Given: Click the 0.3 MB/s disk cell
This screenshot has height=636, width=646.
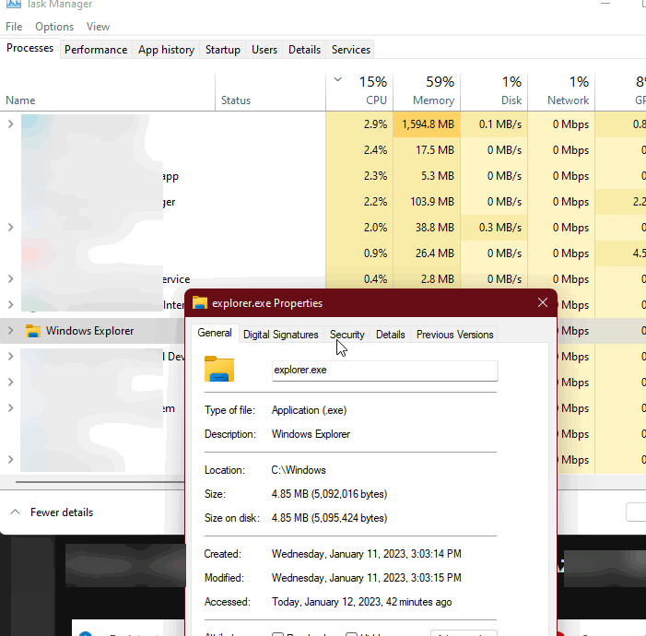Looking at the screenshot, I should pyautogui.click(x=494, y=228).
